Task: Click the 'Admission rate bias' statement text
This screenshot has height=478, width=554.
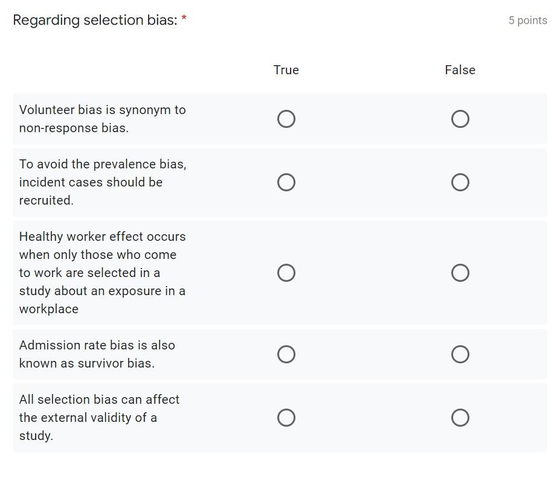Action: pyautogui.click(x=97, y=354)
